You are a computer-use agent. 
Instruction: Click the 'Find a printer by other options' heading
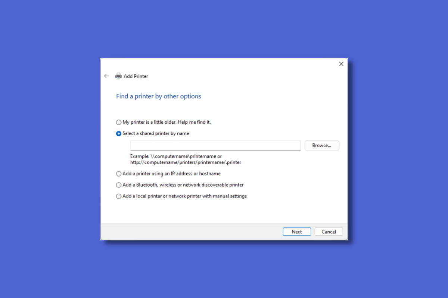pos(159,96)
